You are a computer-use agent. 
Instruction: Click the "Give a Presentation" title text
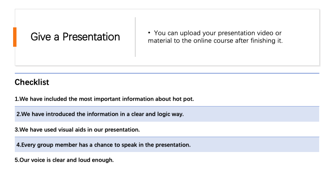click(75, 37)
